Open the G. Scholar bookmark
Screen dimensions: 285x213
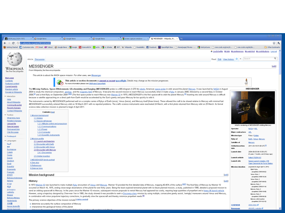pyautogui.click(x=107, y=47)
